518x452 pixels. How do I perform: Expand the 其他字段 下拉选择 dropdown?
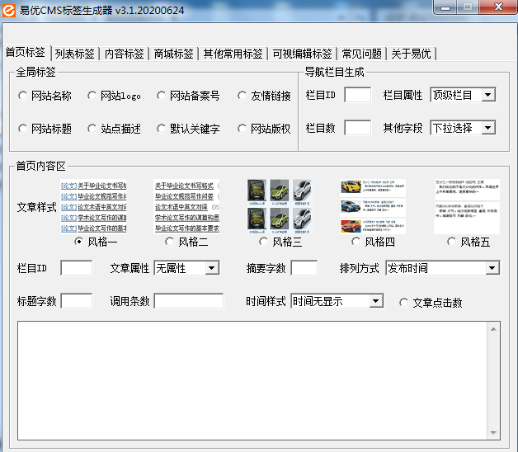pyautogui.click(x=464, y=128)
